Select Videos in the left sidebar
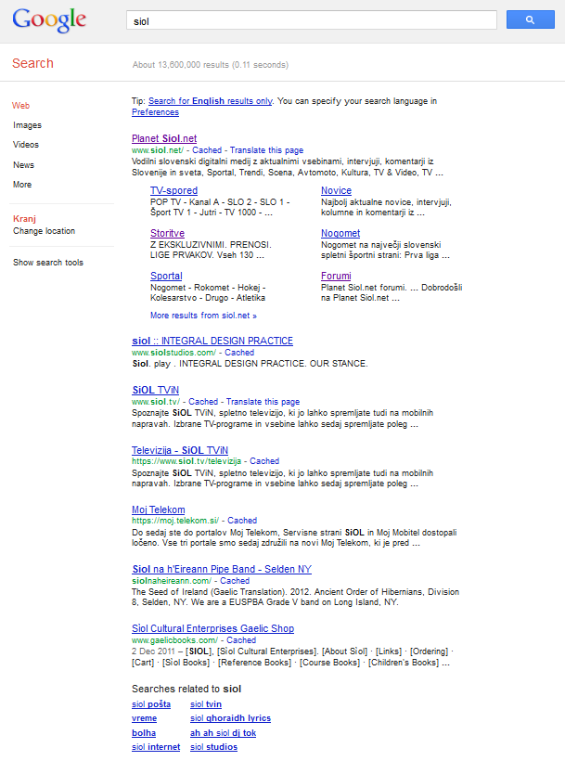 (26, 145)
